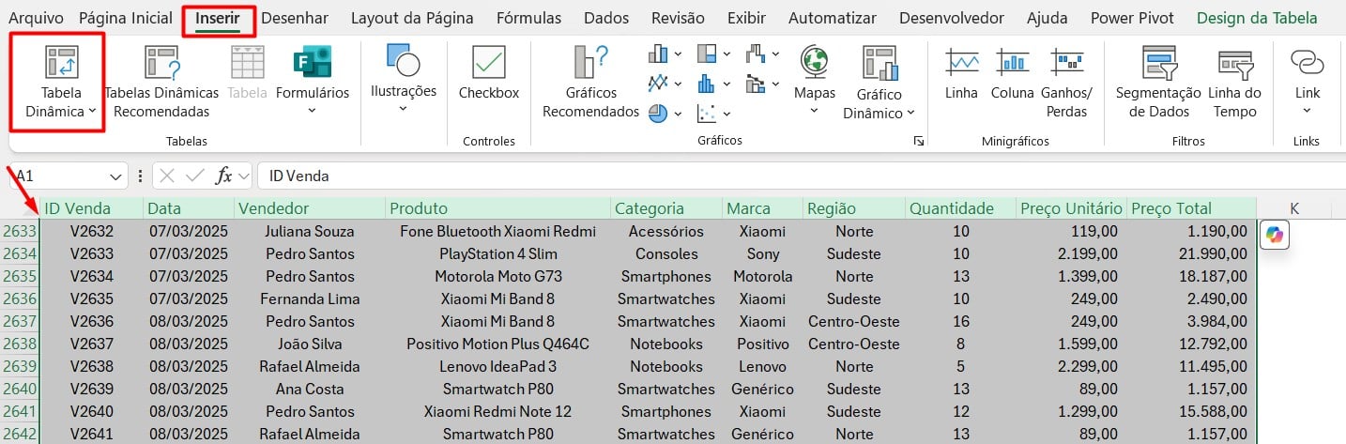Select the Inserir ribbon tab
Image resolution: width=1346 pixels, height=444 pixels.
click(x=218, y=18)
